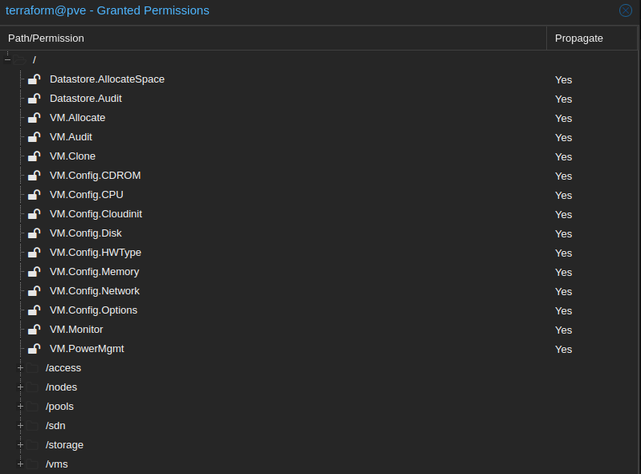Expand the /sdn tree node
641x474 pixels.
(x=20, y=426)
